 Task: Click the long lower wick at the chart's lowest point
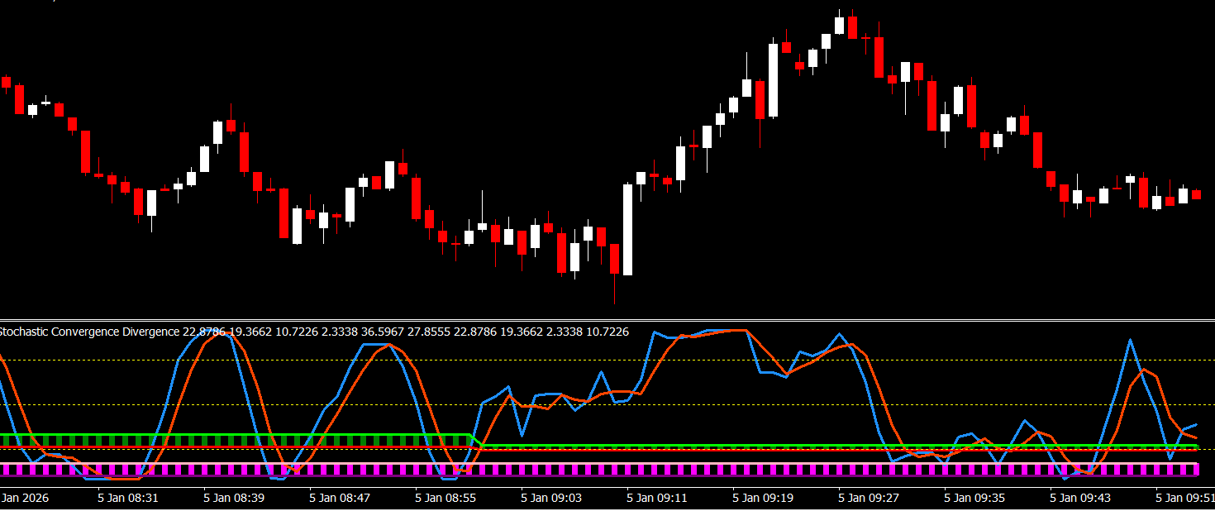[614, 289]
